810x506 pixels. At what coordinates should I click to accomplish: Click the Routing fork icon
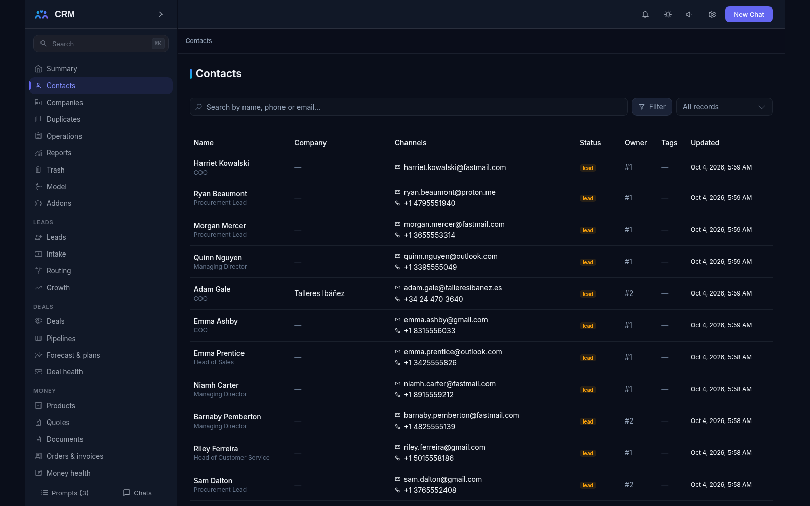click(38, 271)
